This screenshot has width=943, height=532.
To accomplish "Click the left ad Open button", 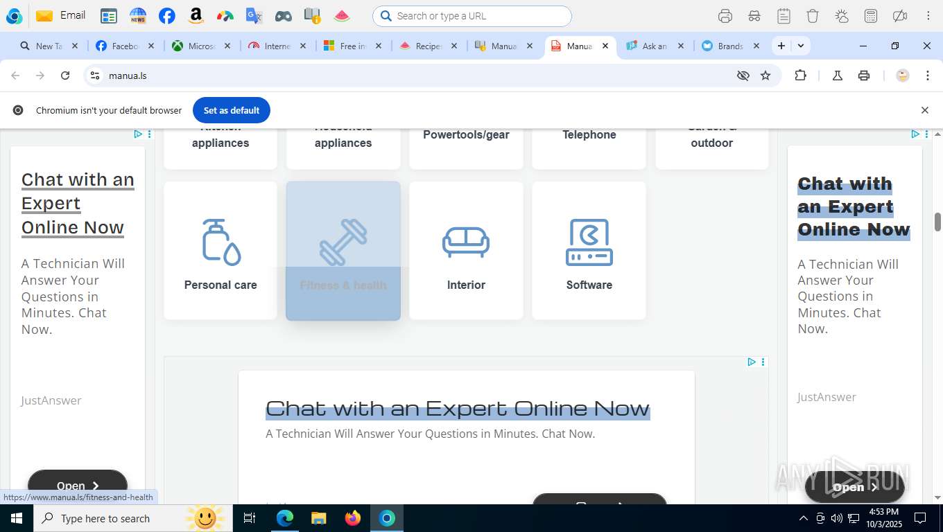I will [78, 486].
